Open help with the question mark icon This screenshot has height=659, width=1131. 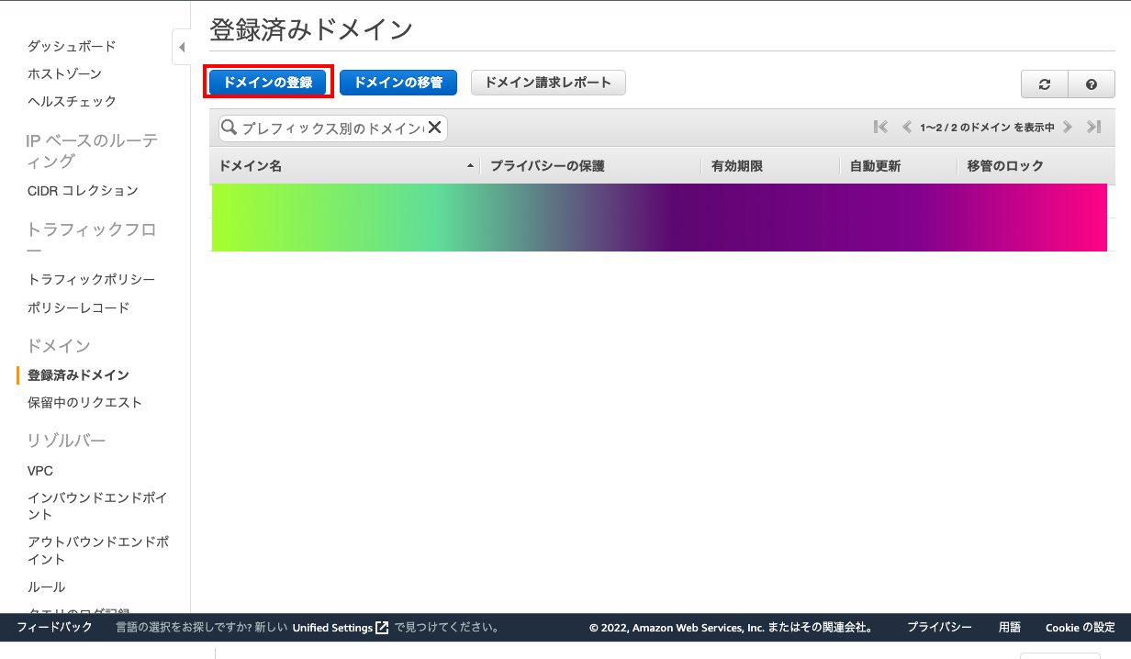(1092, 84)
